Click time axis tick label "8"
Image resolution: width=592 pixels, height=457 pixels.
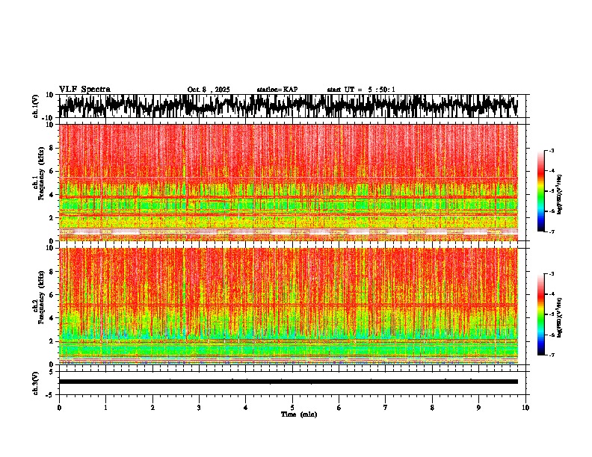coord(432,408)
